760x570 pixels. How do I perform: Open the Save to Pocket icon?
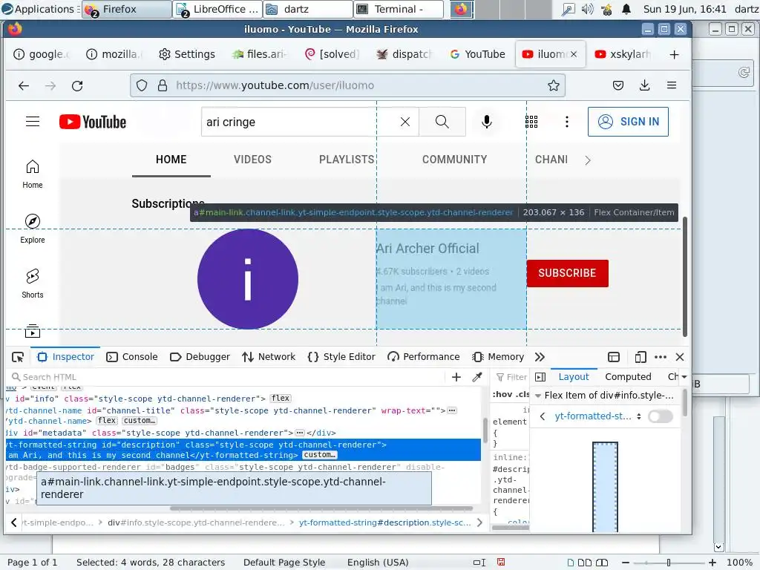[x=618, y=86]
